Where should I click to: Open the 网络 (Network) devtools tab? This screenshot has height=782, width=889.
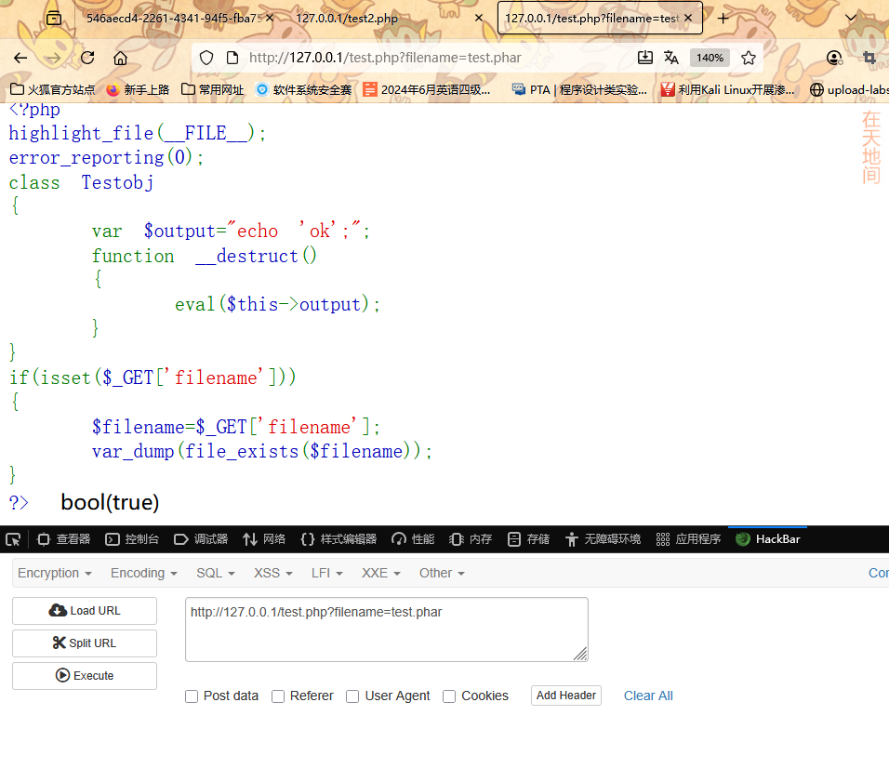tap(264, 539)
